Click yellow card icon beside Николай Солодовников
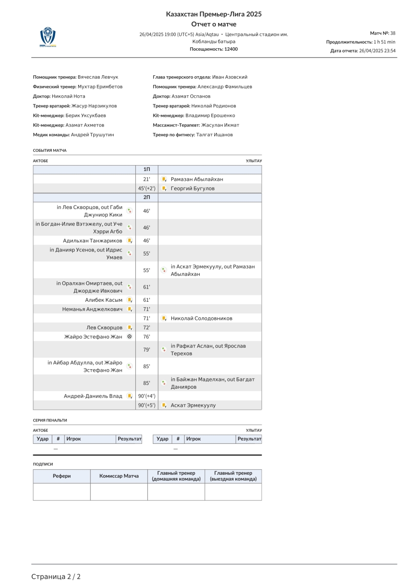 click(x=164, y=318)
